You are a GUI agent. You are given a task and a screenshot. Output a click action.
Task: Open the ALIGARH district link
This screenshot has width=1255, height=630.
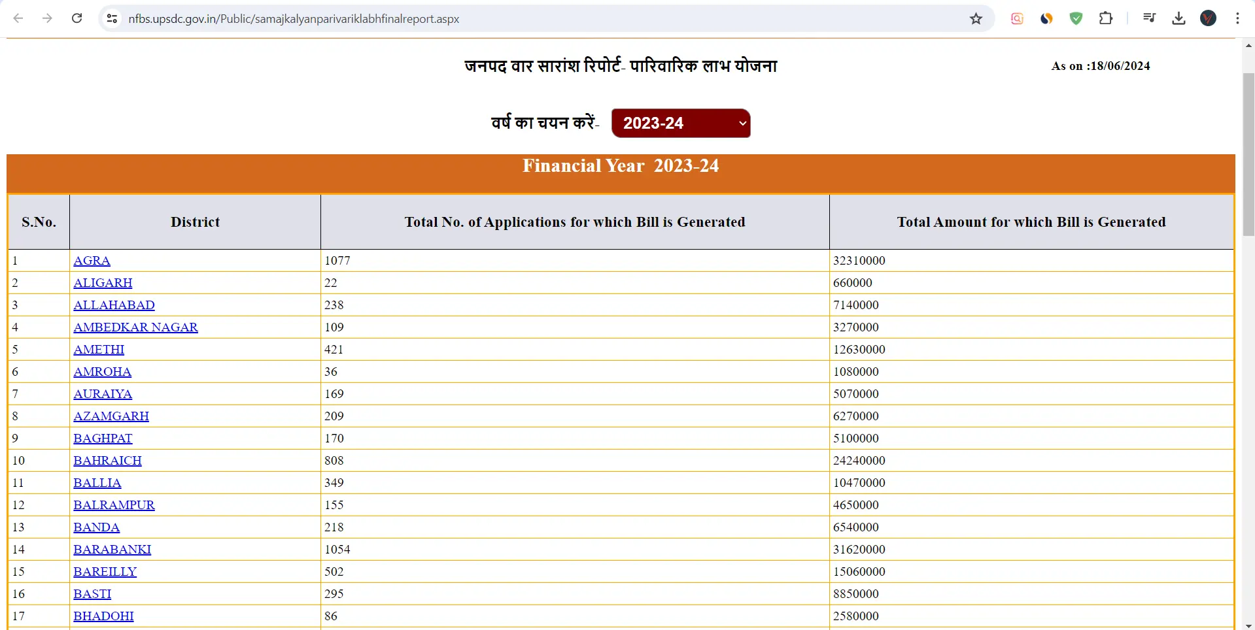coord(103,282)
